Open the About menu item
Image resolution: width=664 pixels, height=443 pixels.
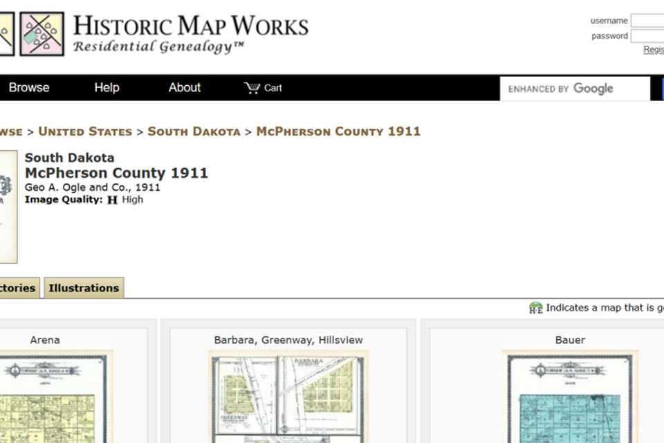[185, 88]
